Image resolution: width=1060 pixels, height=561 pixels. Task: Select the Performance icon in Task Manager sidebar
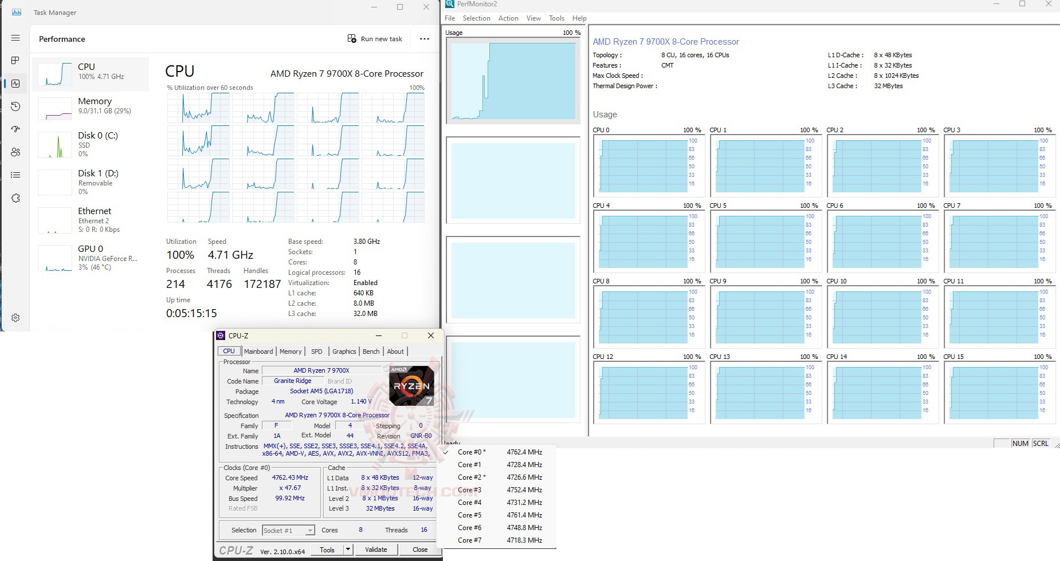[15, 84]
